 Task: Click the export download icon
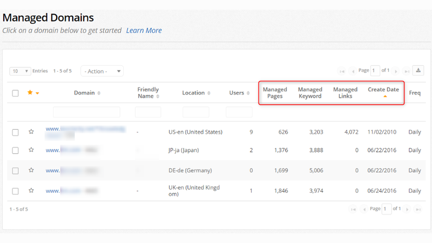(418, 71)
